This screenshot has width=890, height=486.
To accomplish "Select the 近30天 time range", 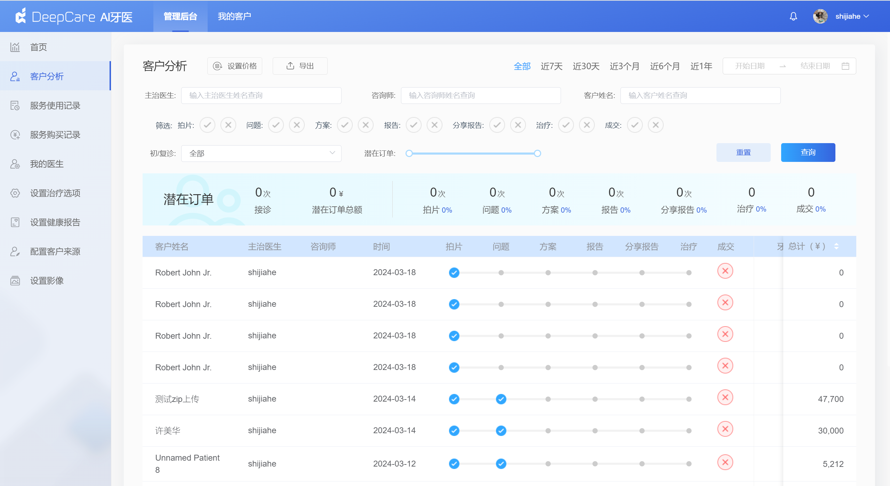I will (x=586, y=66).
